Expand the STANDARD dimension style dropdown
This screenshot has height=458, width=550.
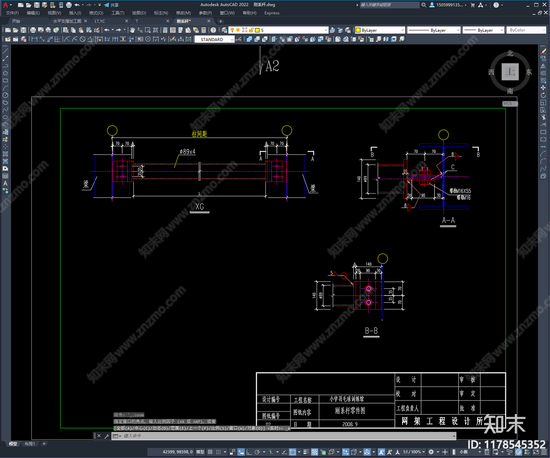point(232,39)
